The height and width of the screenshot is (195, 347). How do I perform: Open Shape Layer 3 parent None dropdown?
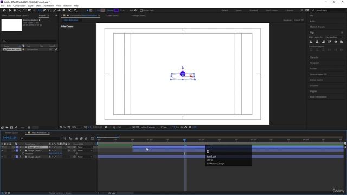[x=85, y=147]
